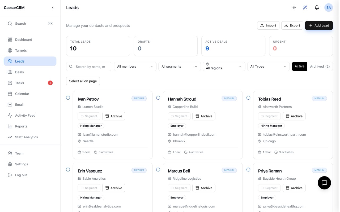Viewport: 340px width, 212px height.
Task: Click the envelope icon beside ivan@lumenstudio.com
Action: pyautogui.click(x=79, y=135)
